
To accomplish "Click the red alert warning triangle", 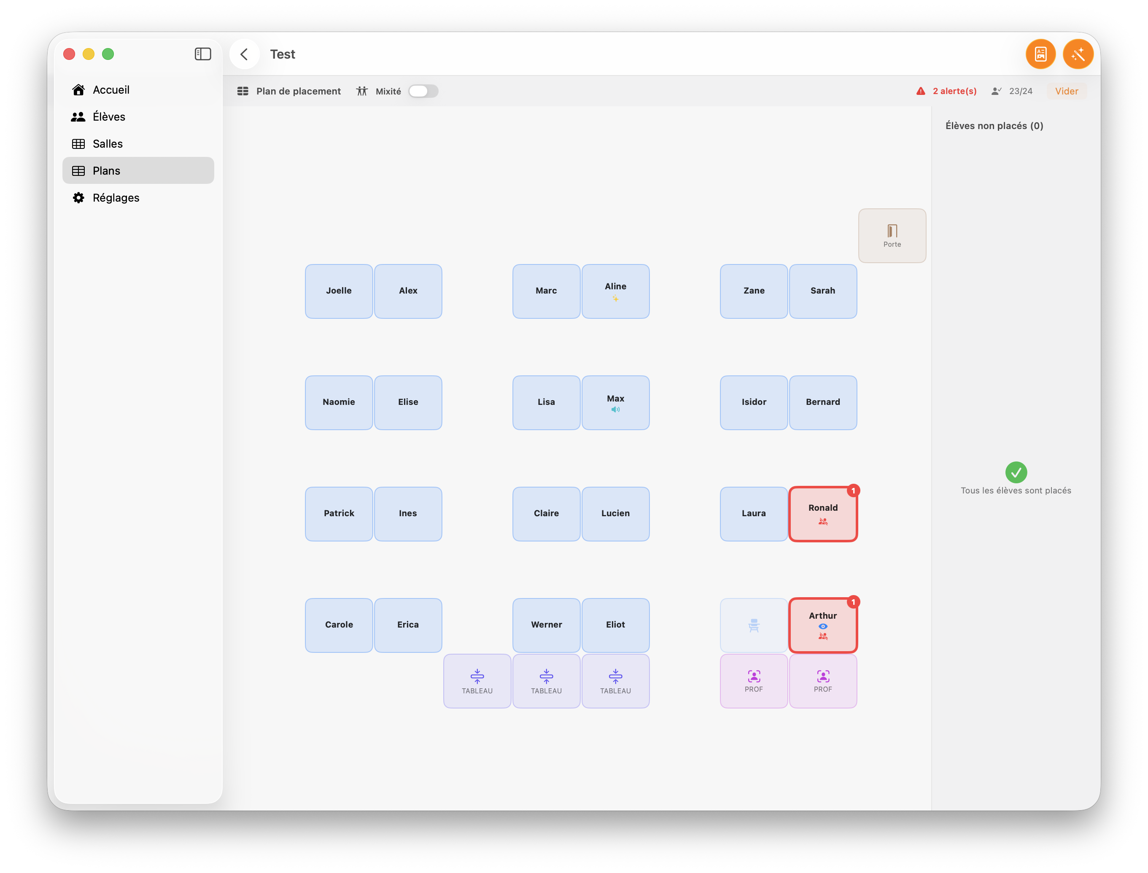I will (x=920, y=91).
